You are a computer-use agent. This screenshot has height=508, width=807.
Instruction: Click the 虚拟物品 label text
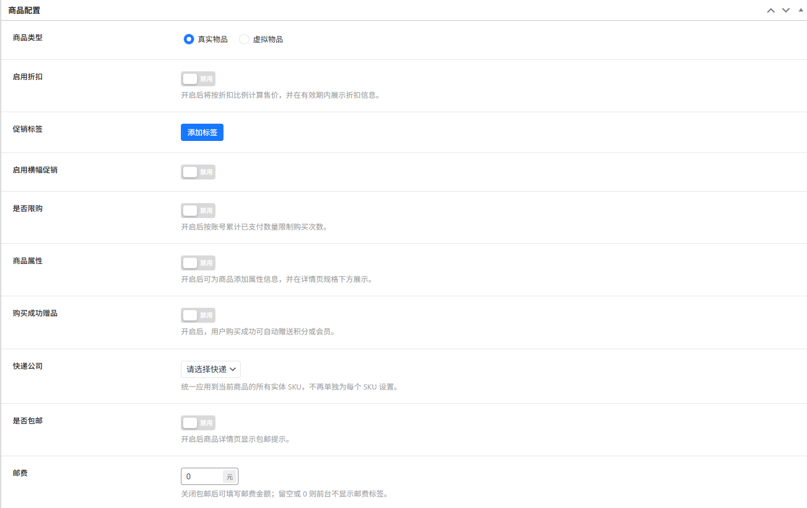(268, 39)
